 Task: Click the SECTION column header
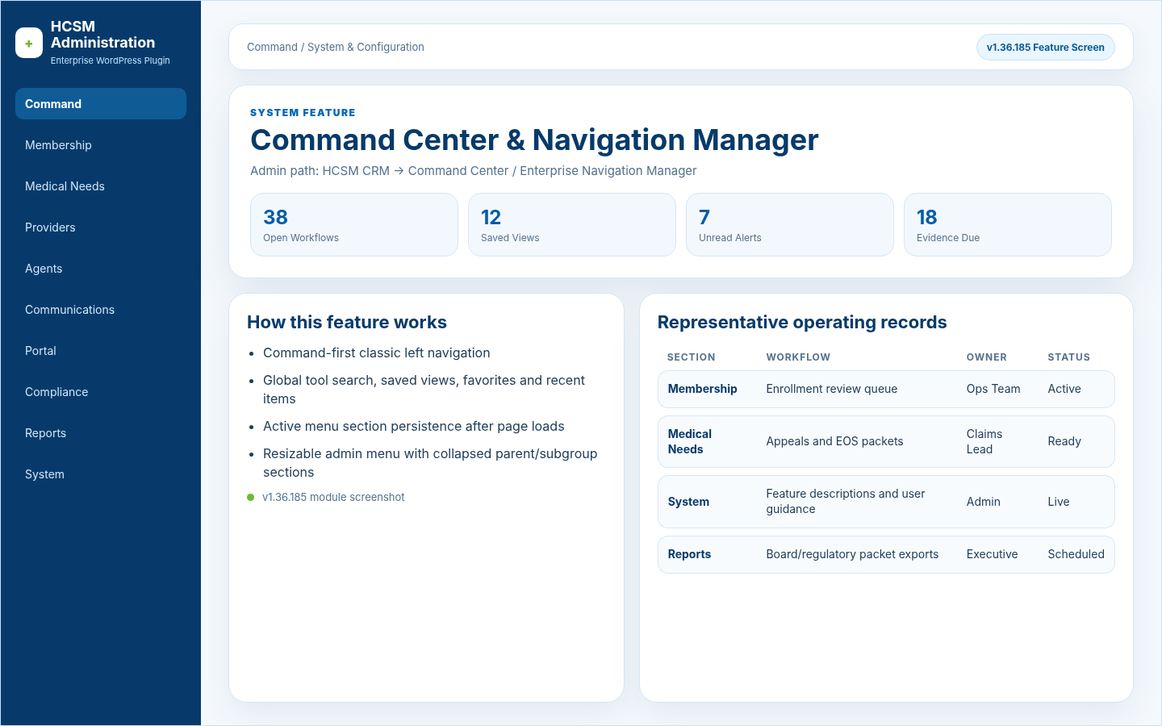(692, 357)
